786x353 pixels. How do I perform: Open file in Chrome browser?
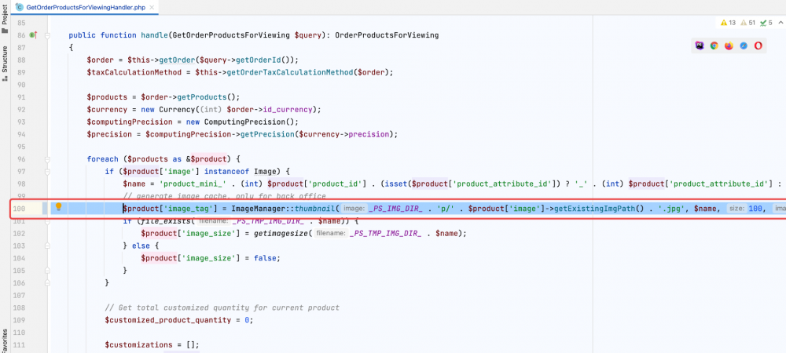click(x=714, y=45)
